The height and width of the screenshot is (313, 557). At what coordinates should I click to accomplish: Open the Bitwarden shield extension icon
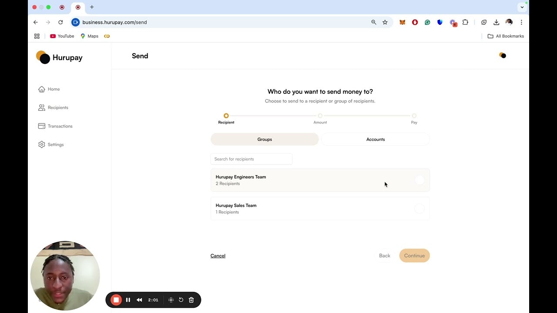pos(440,22)
